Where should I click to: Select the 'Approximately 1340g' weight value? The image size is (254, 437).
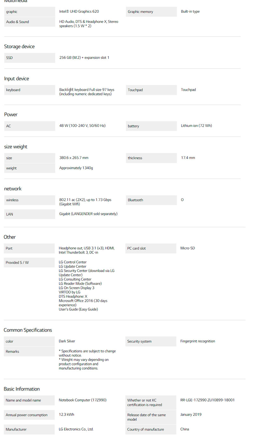coord(76,168)
